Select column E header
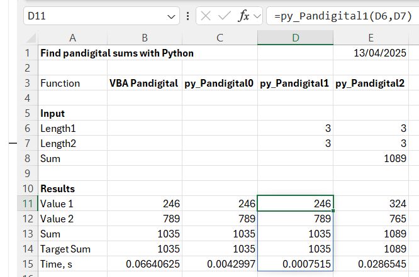The height and width of the screenshot is (277, 419). 371,38
